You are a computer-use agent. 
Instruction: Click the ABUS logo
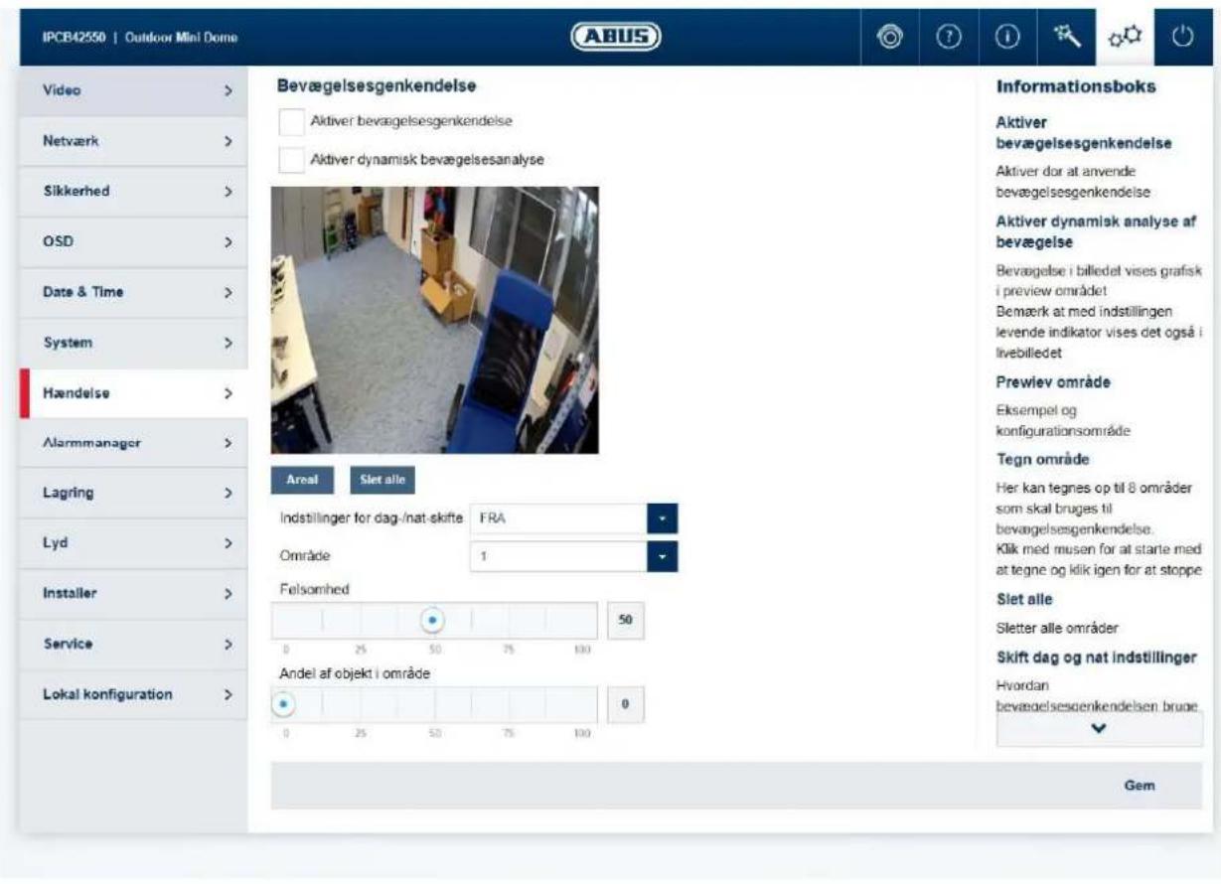[x=616, y=39]
